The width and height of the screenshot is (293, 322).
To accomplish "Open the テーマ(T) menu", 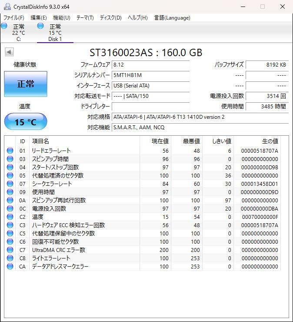I will [x=85, y=18].
